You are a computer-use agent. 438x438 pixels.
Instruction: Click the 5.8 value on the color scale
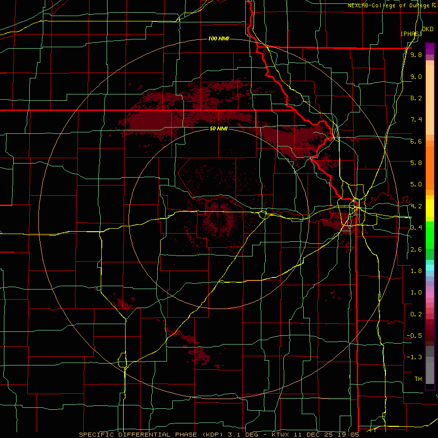416,163
